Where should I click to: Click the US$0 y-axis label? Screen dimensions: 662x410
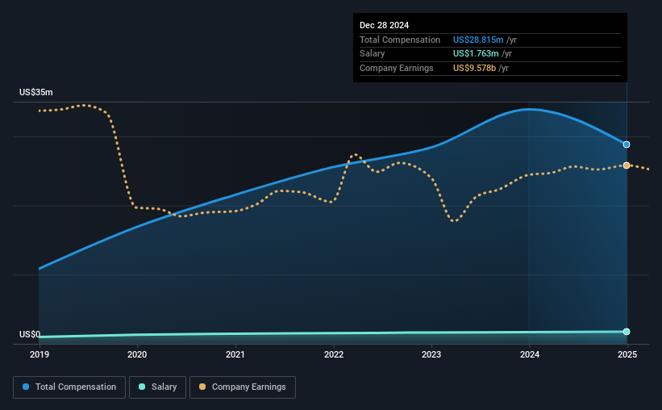30,334
